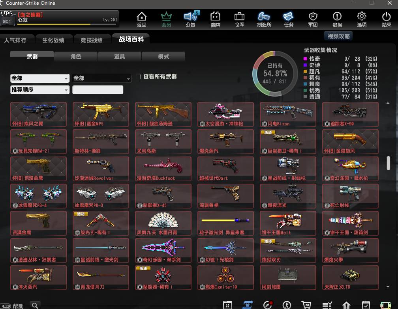
Task: Open the shopping cart M icon
Action: (x=306, y=305)
